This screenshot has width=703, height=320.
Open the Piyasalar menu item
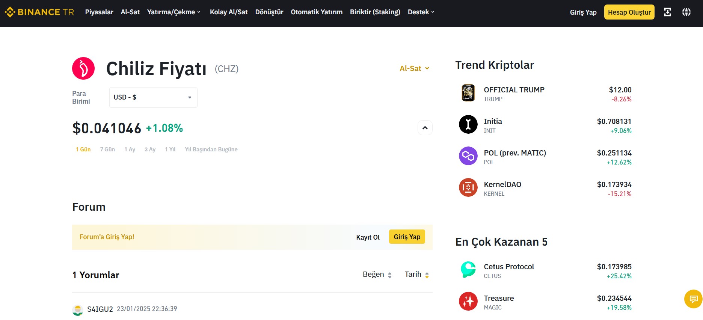point(99,12)
